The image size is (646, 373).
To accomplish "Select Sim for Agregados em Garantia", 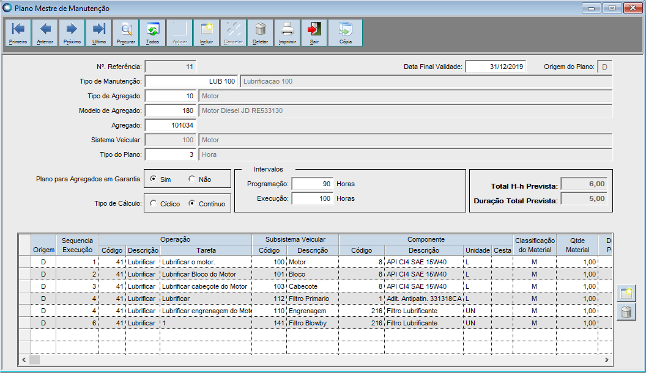I will click(153, 179).
